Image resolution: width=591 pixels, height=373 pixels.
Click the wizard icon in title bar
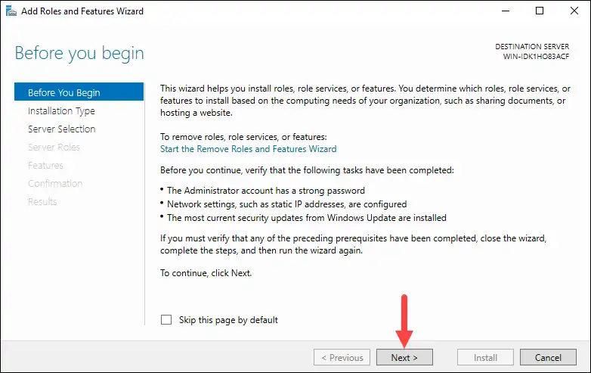(11, 11)
